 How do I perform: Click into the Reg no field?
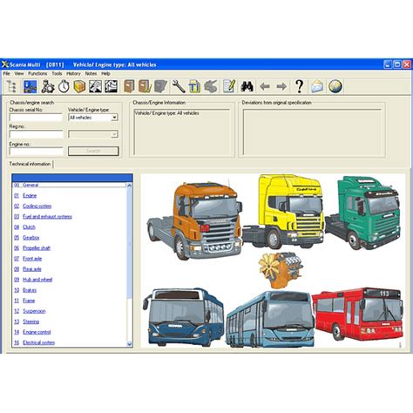pos(36,134)
